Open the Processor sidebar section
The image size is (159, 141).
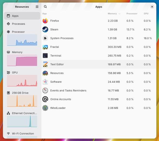22,38
